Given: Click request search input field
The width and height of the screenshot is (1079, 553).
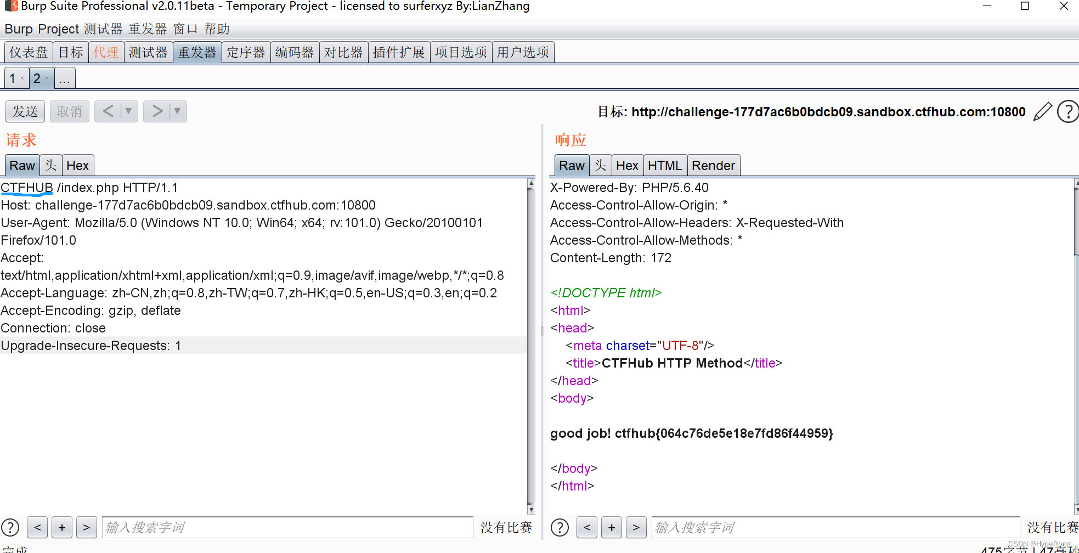Looking at the screenshot, I should [x=287, y=528].
